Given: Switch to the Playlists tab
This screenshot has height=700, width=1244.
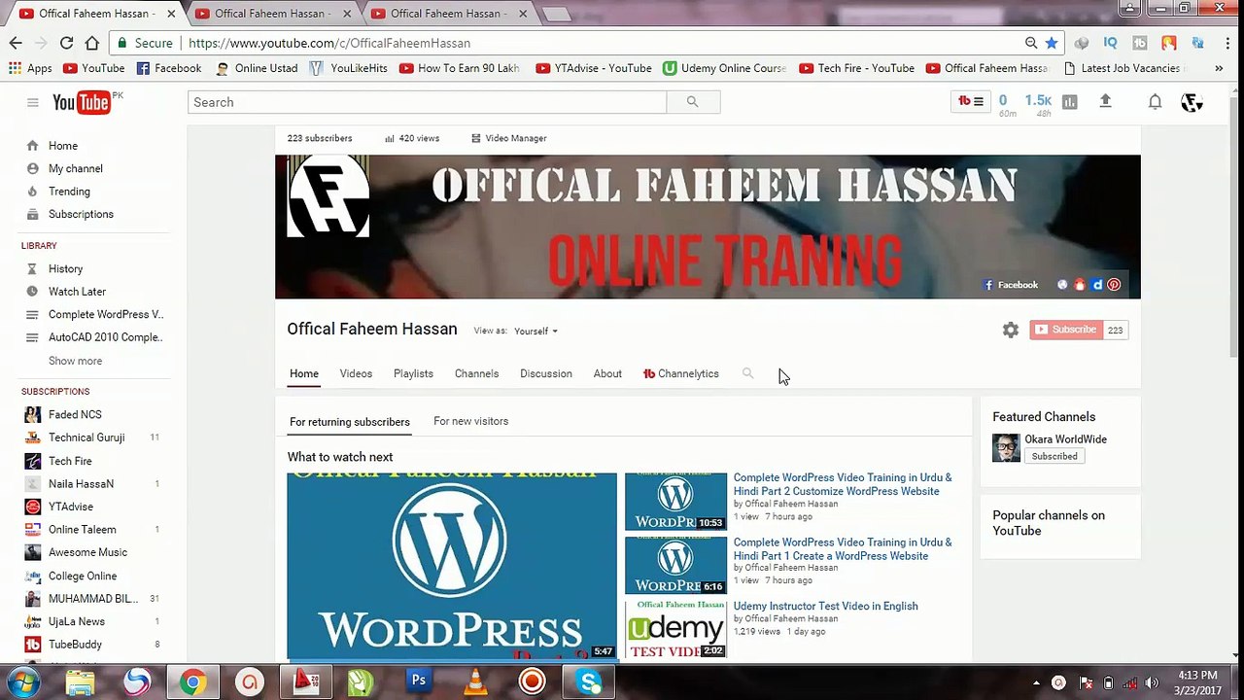Looking at the screenshot, I should click(x=413, y=373).
